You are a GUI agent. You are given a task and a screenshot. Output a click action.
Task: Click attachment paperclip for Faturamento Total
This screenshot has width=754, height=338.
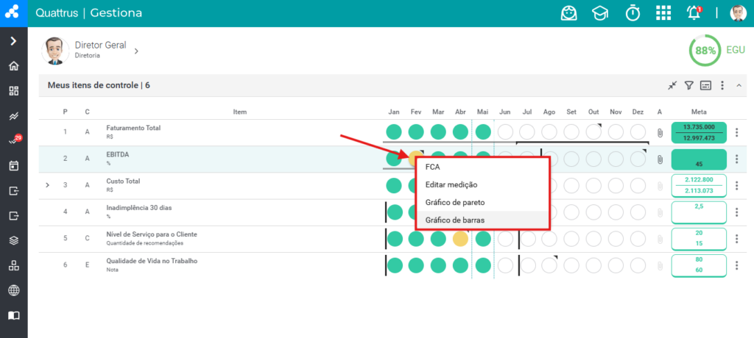(x=660, y=132)
